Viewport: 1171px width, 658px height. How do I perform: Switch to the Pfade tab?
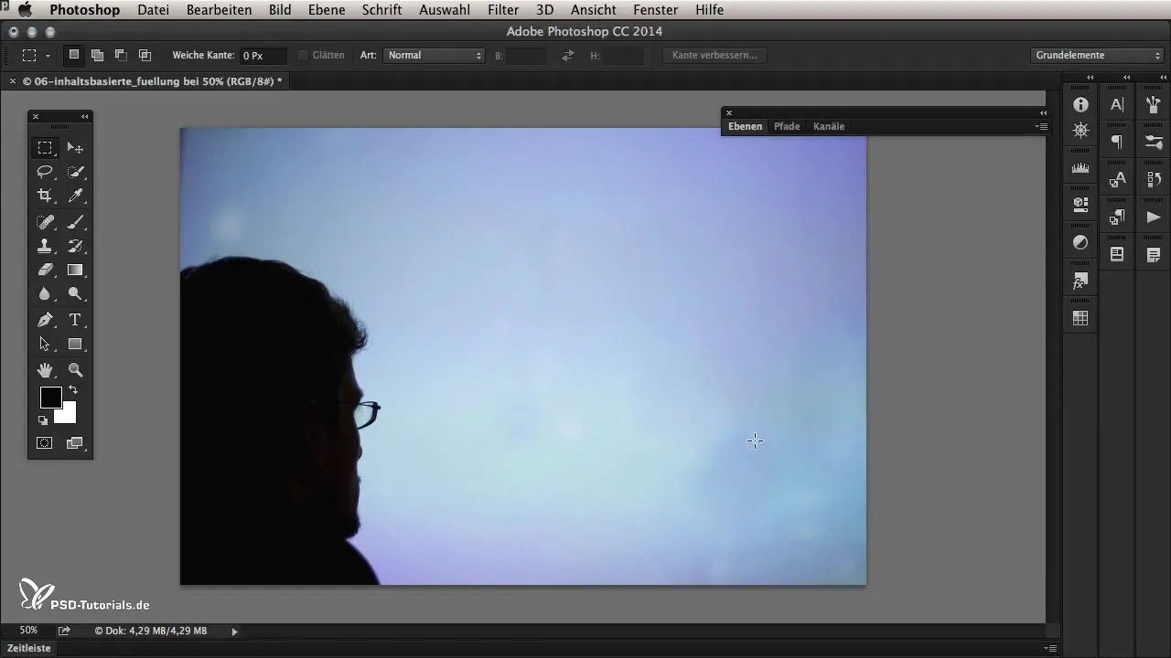(787, 126)
